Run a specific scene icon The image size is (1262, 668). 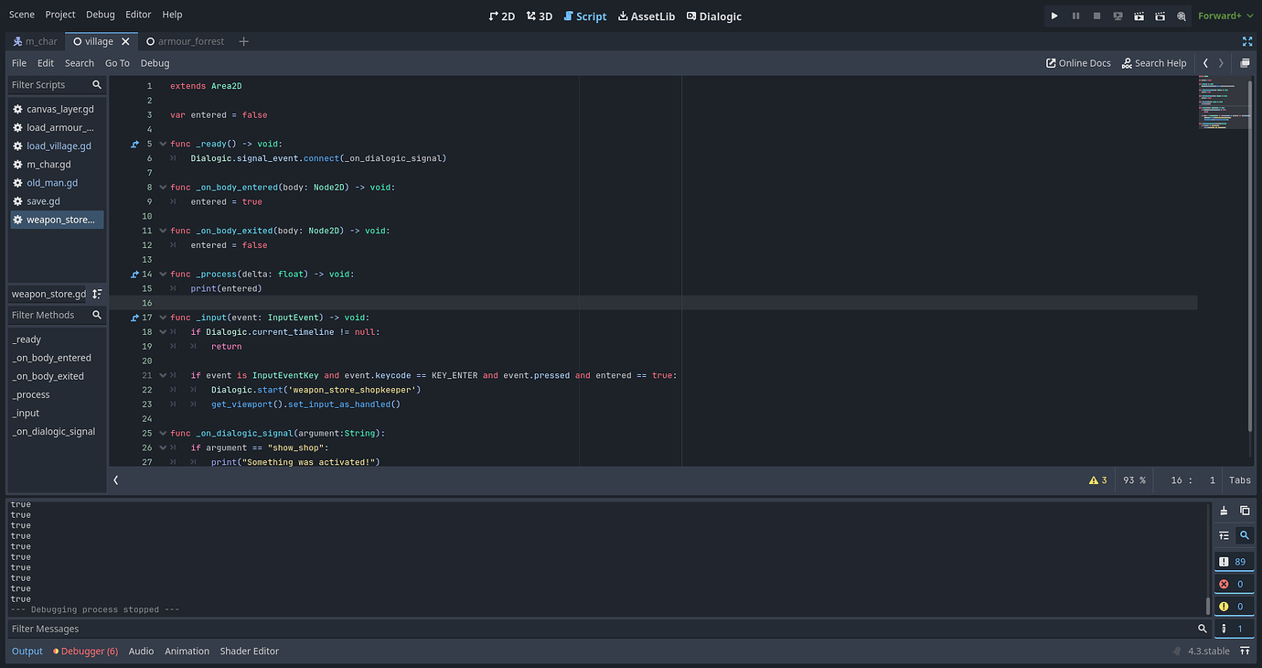click(x=1160, y=16)
